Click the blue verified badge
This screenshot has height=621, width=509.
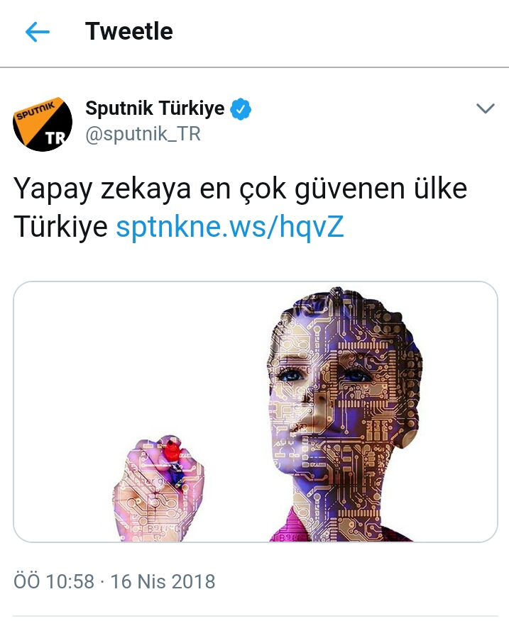[241, 109]
